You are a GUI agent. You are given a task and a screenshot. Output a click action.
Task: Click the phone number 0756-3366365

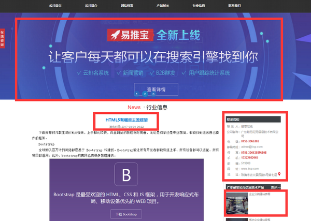[x=250, y=141]
